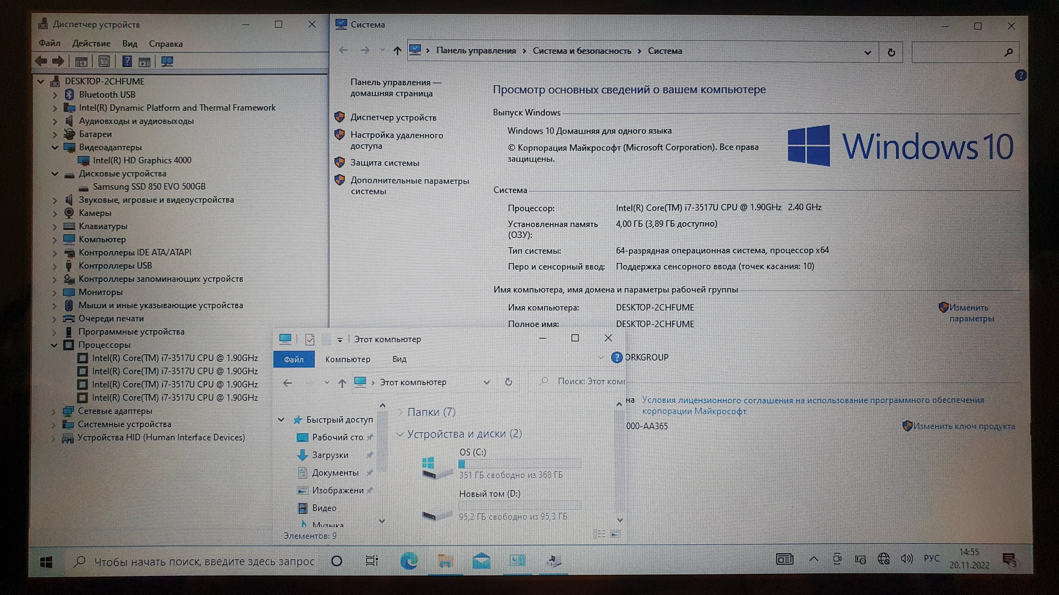Open Видео folder in Explorer sidebar
The height and width of the screenshot is (595, 1059).
point(324,508)
